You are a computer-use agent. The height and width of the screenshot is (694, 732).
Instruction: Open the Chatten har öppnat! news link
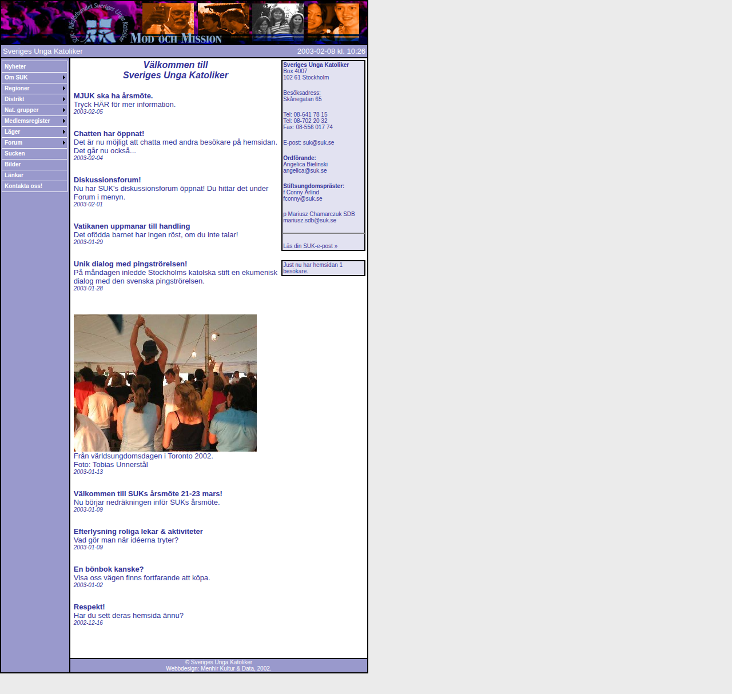(109, 134)
